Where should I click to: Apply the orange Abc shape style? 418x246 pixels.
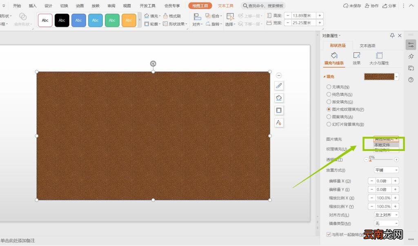pos(129,20)
